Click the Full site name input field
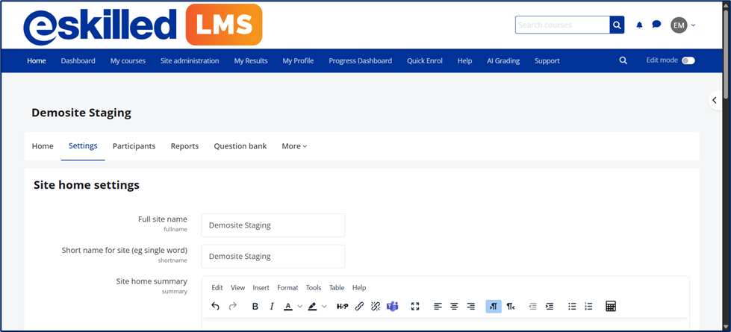Viewport: 731px width, 332px height. [x=273, y=225]
